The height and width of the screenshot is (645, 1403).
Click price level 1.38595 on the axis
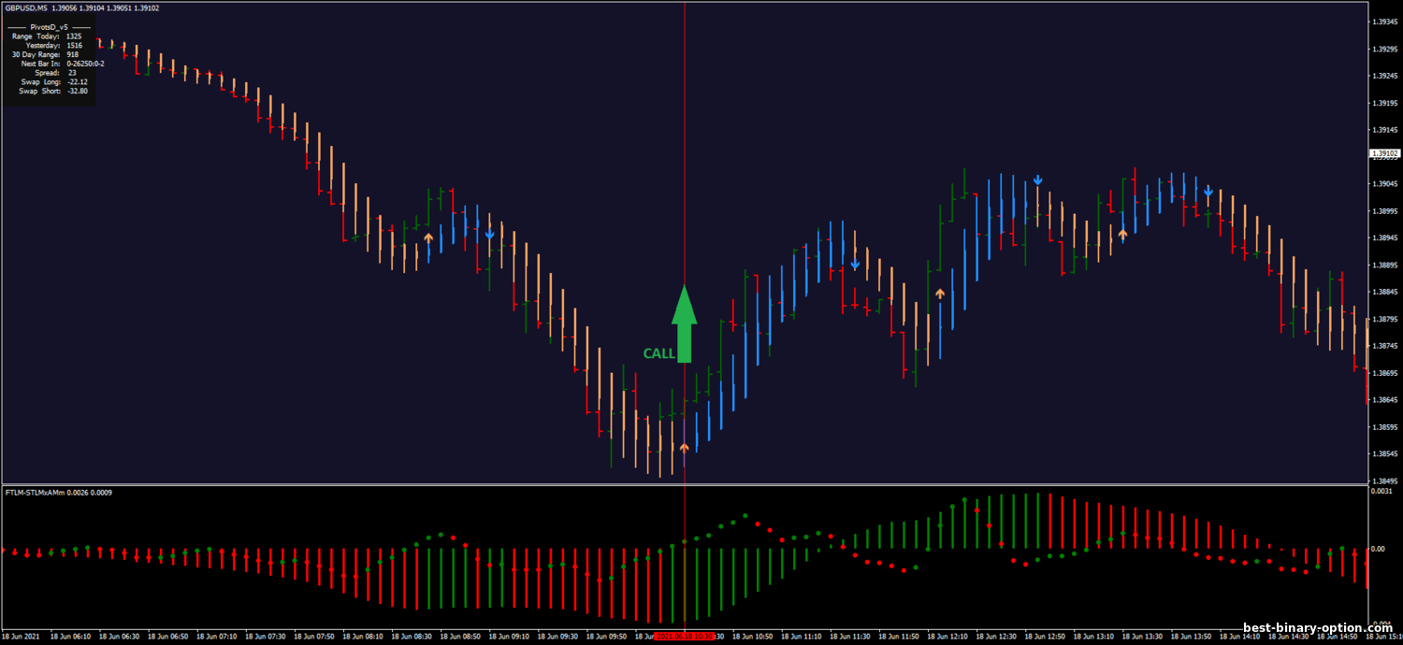pyautogui.click(x=1384, y=427)
